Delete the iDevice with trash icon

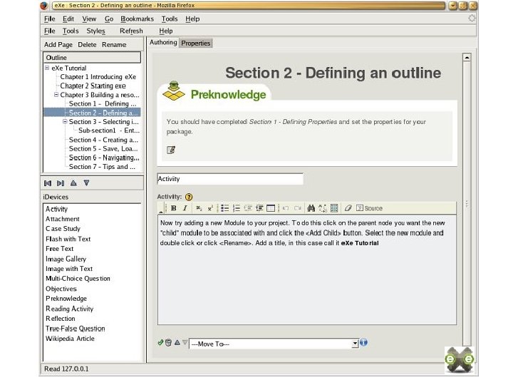point(168,342)
